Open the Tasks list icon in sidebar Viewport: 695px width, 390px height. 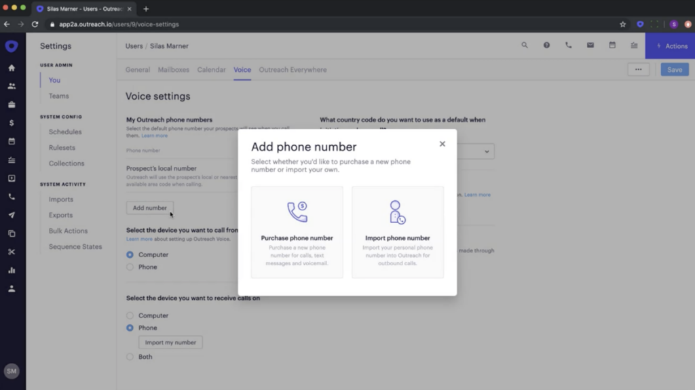pos(12,160)
